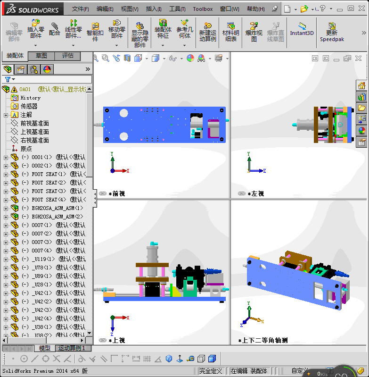This screenshot has width=369, height=377.
Task: Open the 工具(T) menu
Action: tap(177, 9)
